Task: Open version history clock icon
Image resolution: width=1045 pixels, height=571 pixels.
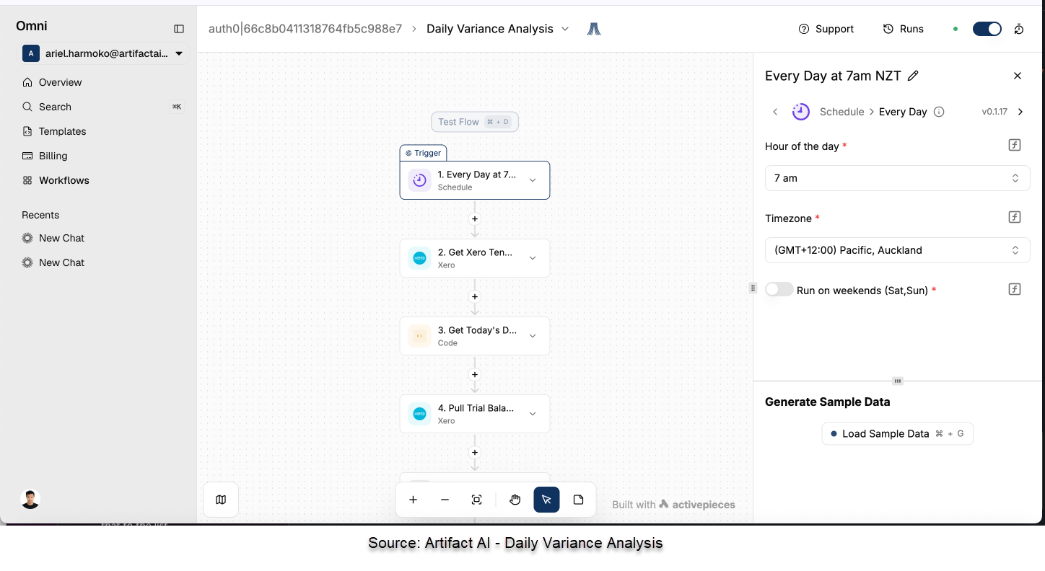Action: pos(1019,29)
